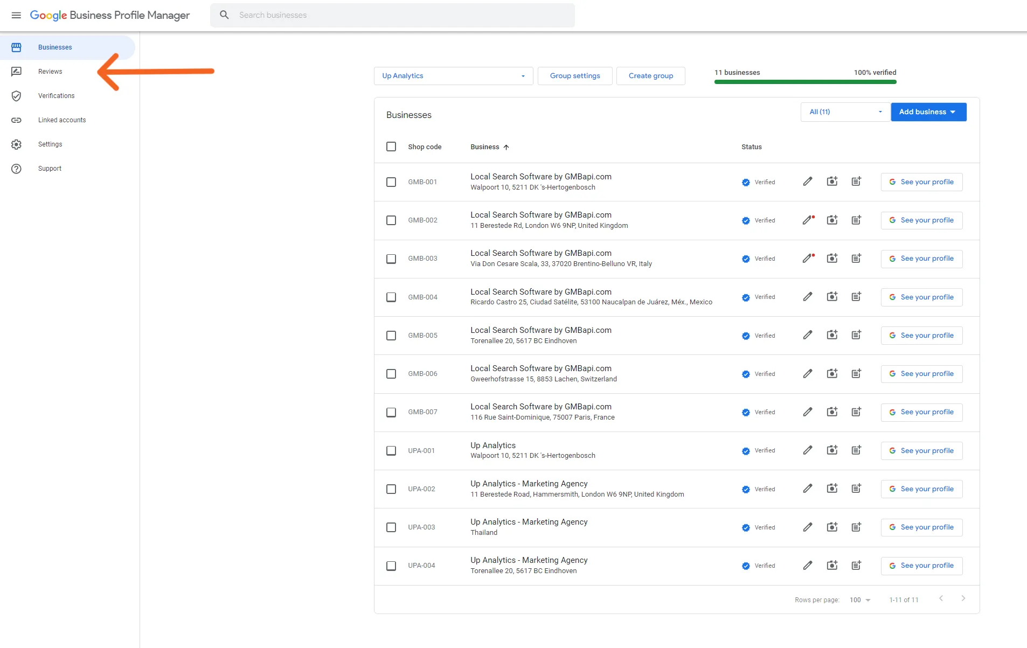Check the GMB-003 row checkbox
The width and height of the screenshot is (1027, 648).
[x=391, y=259]
